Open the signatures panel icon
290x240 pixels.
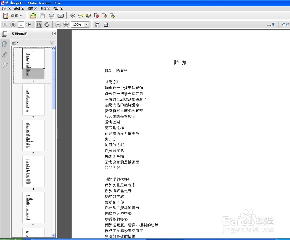pos(4,65)
